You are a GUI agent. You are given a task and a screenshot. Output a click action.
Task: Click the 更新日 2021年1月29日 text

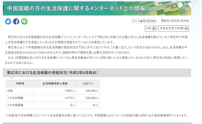(x=175, y=21)
